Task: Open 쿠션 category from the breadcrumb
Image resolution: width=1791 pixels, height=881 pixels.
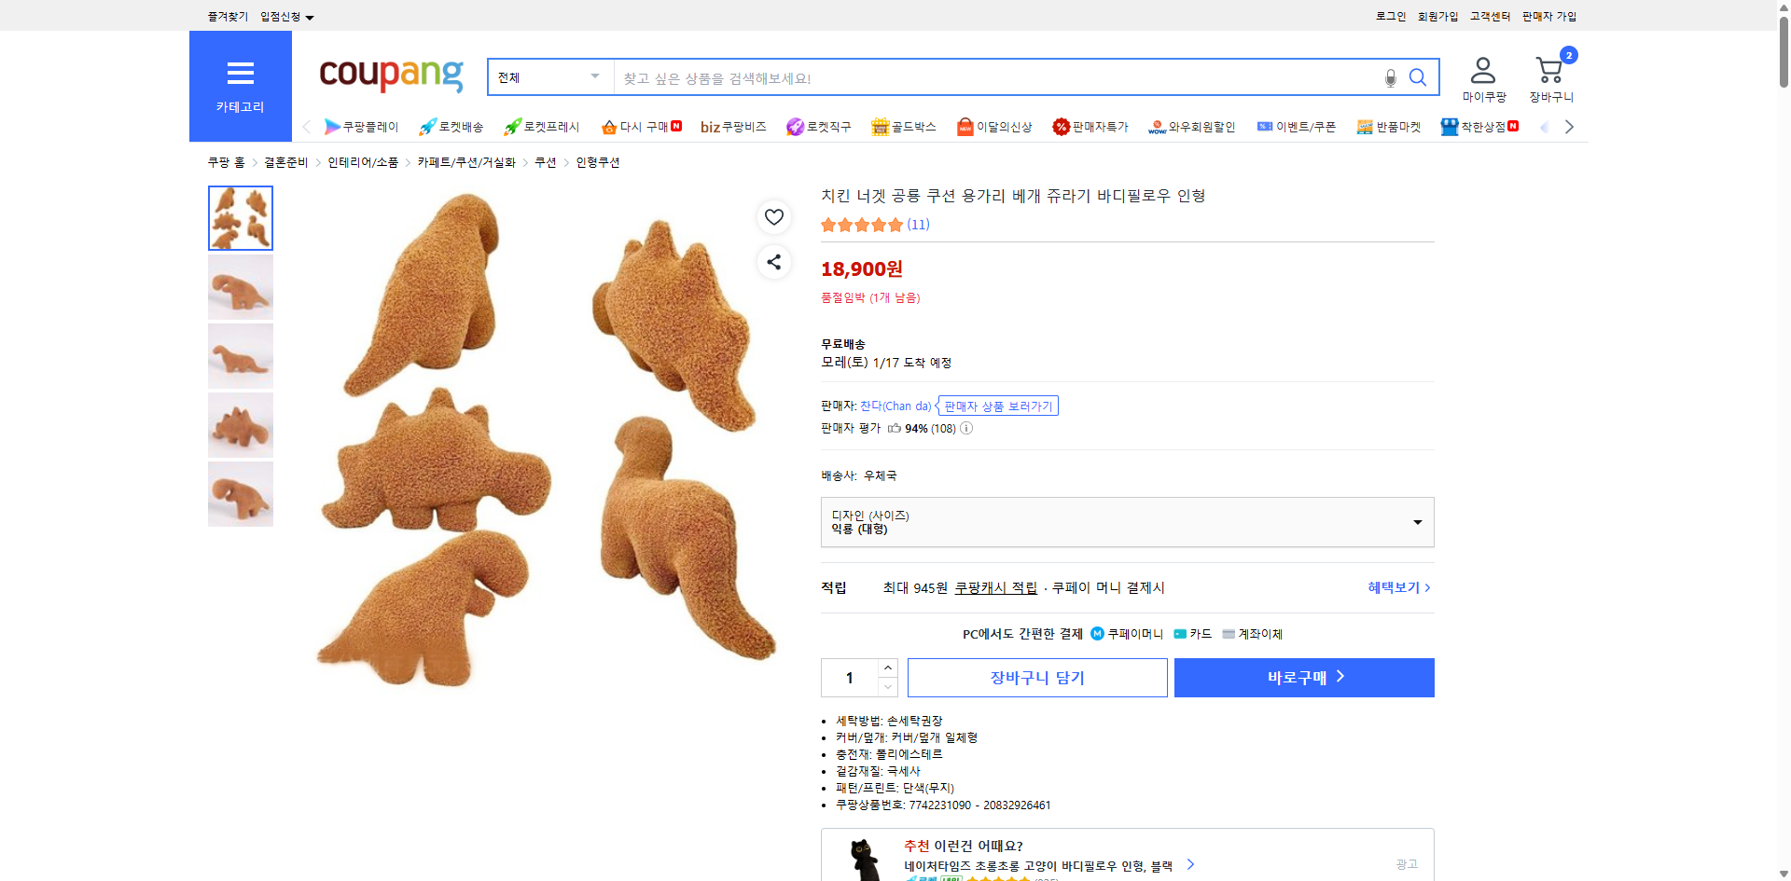Action: [x=546, y=161]
